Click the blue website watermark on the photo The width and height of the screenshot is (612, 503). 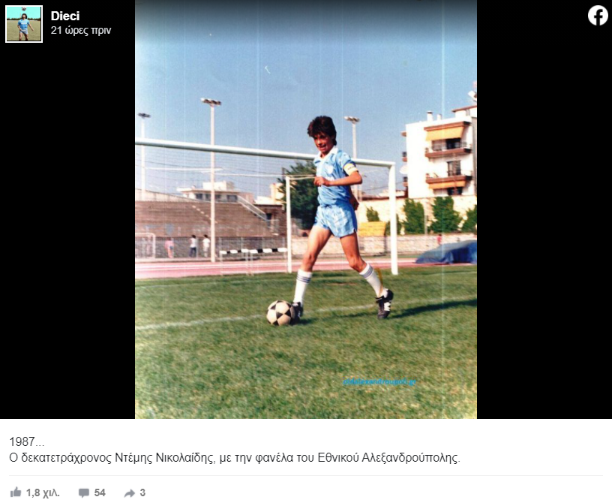379,382
